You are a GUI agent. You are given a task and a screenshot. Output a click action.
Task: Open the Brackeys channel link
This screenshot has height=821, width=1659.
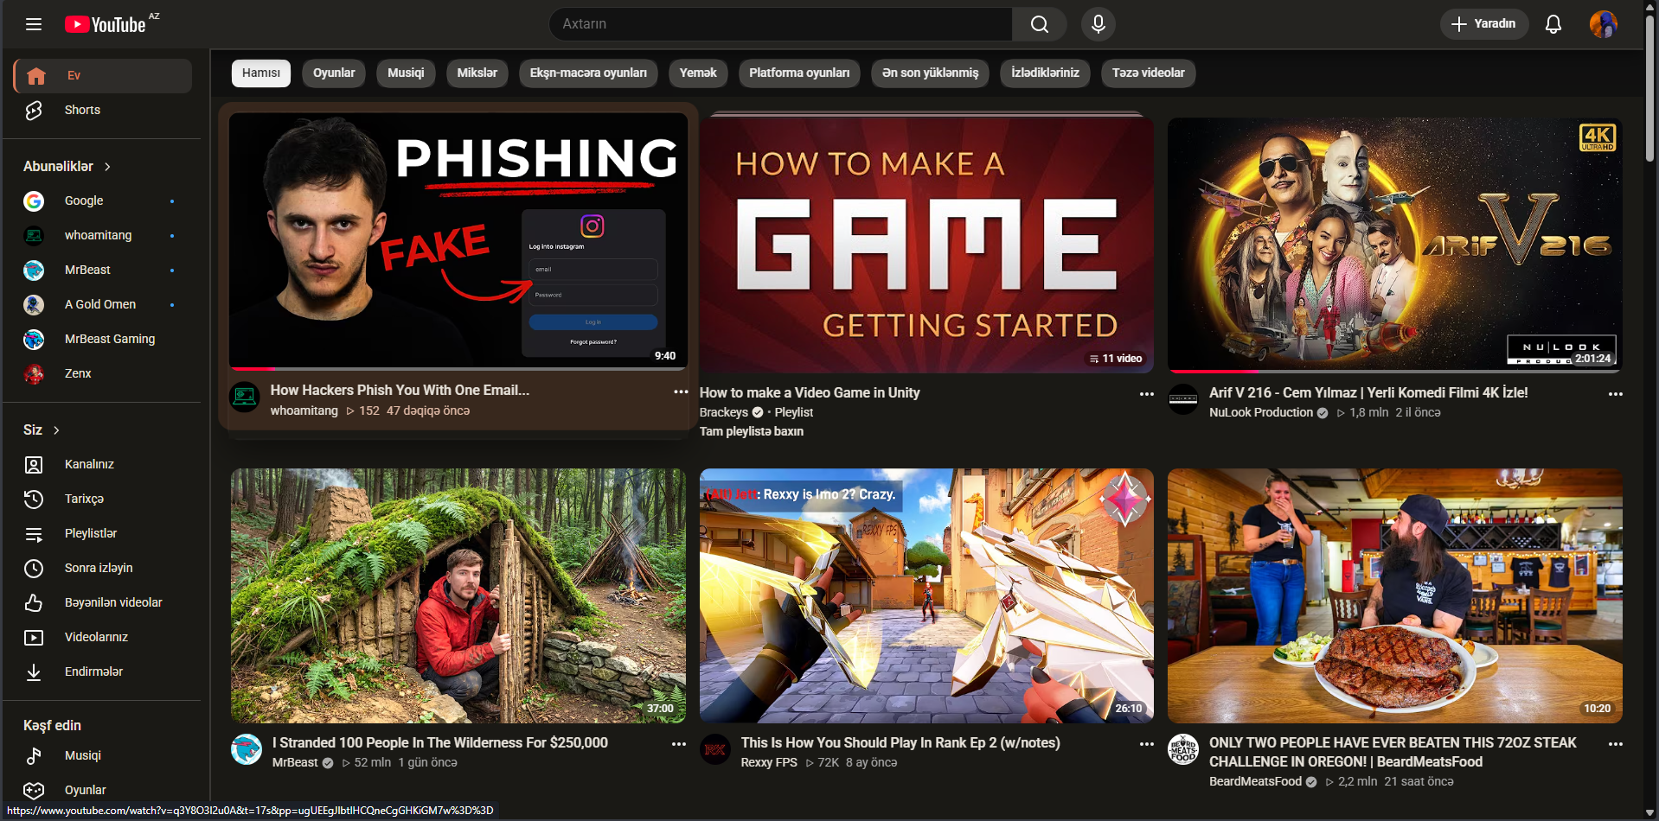click(724, 412)
